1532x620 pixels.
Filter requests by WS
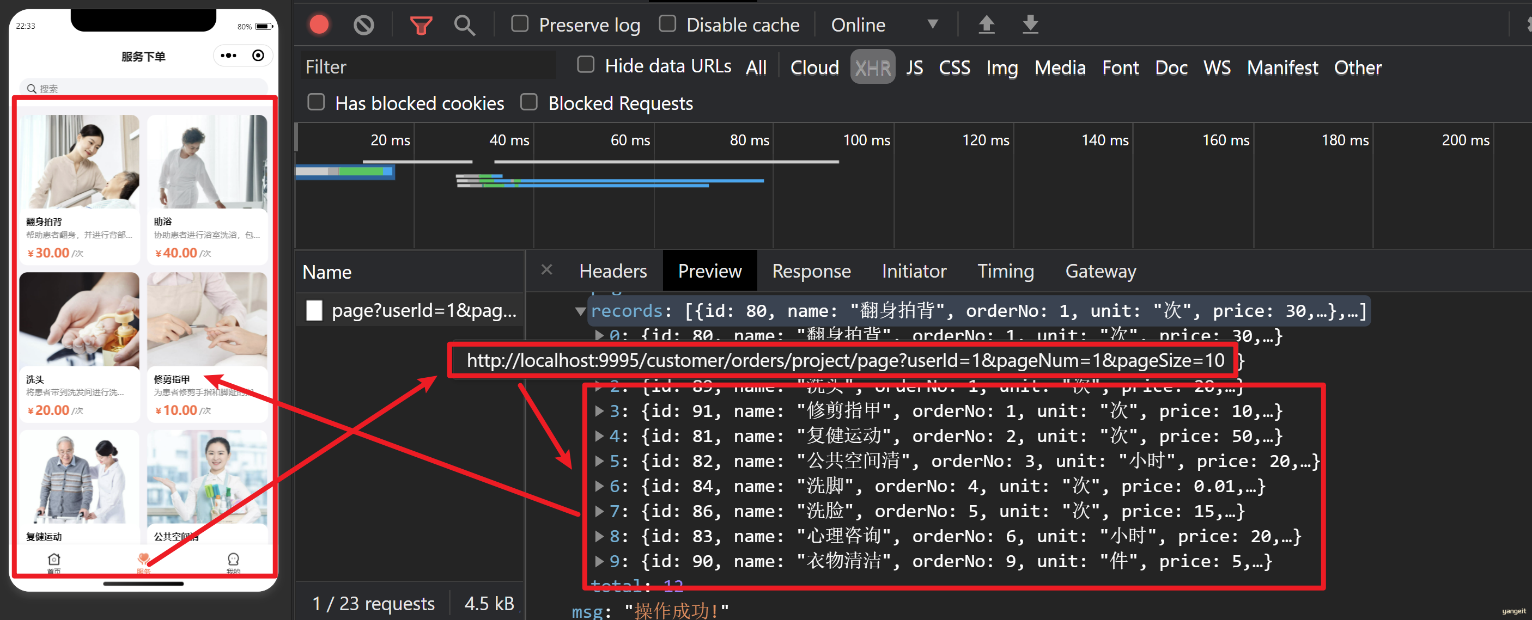[x=1217, y=67]
